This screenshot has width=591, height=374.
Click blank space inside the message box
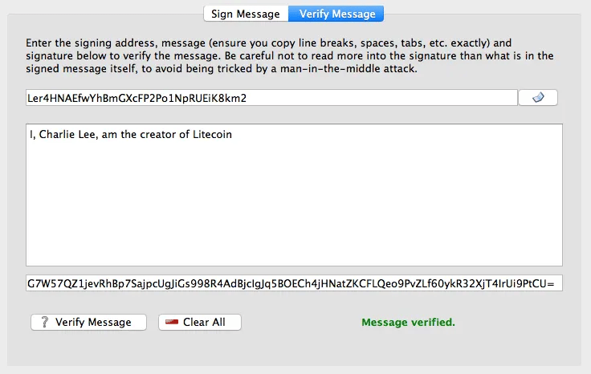click(294, 203)
